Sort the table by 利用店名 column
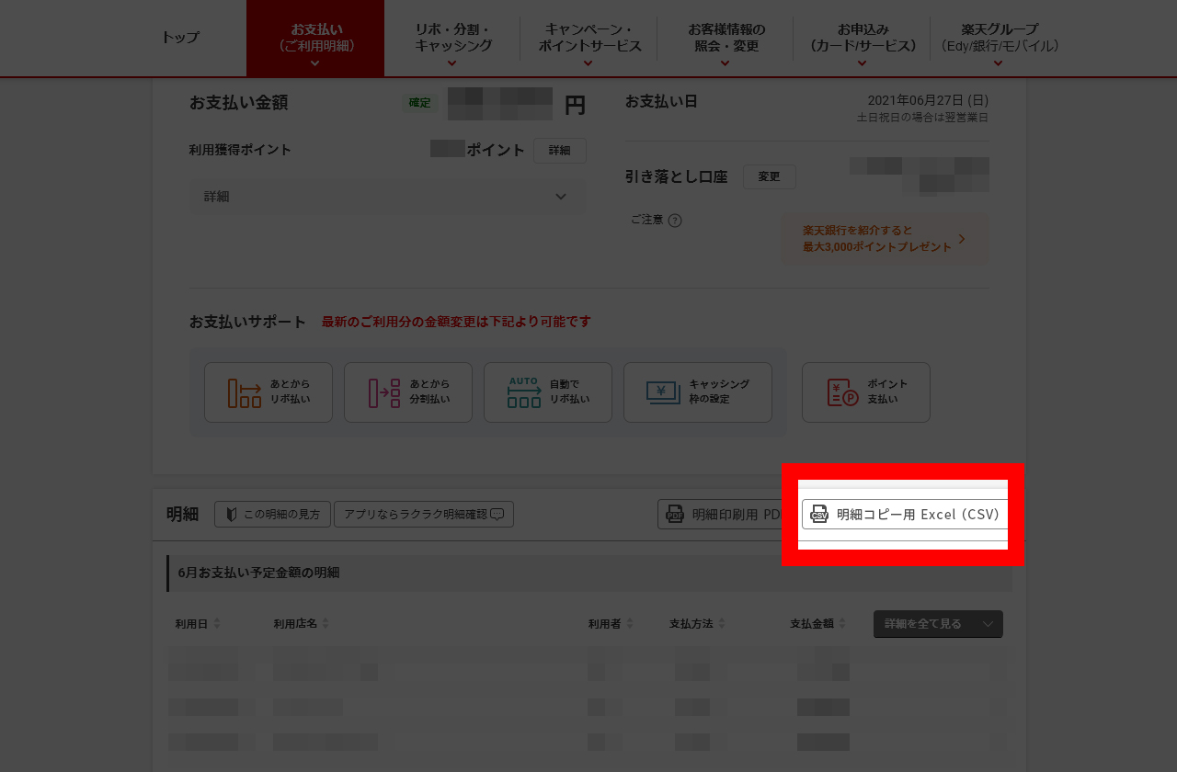This screenshot has width=1177, height=772. coord(302,624)
